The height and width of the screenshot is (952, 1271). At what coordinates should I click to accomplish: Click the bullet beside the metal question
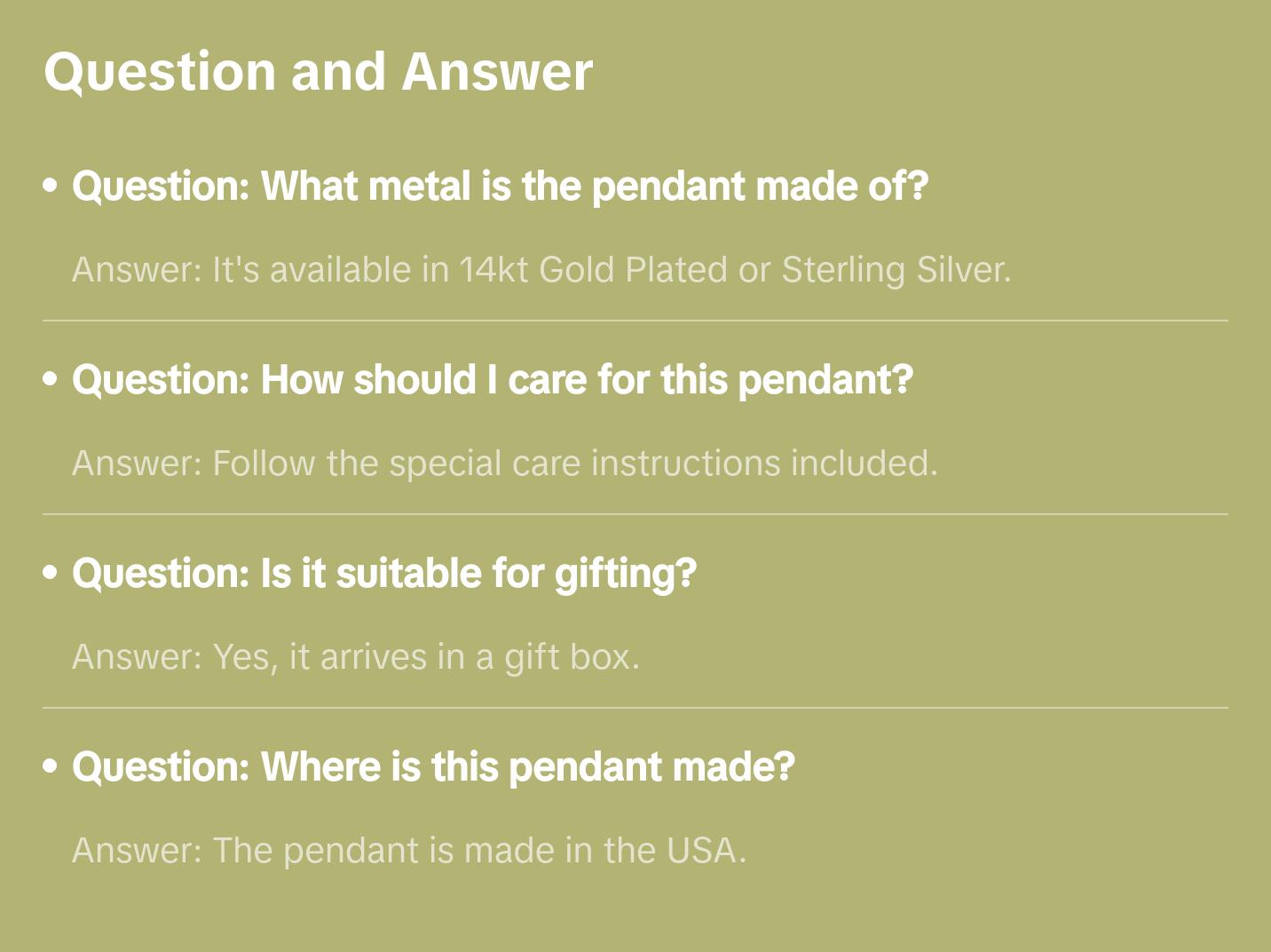click(x=51, y=186)
